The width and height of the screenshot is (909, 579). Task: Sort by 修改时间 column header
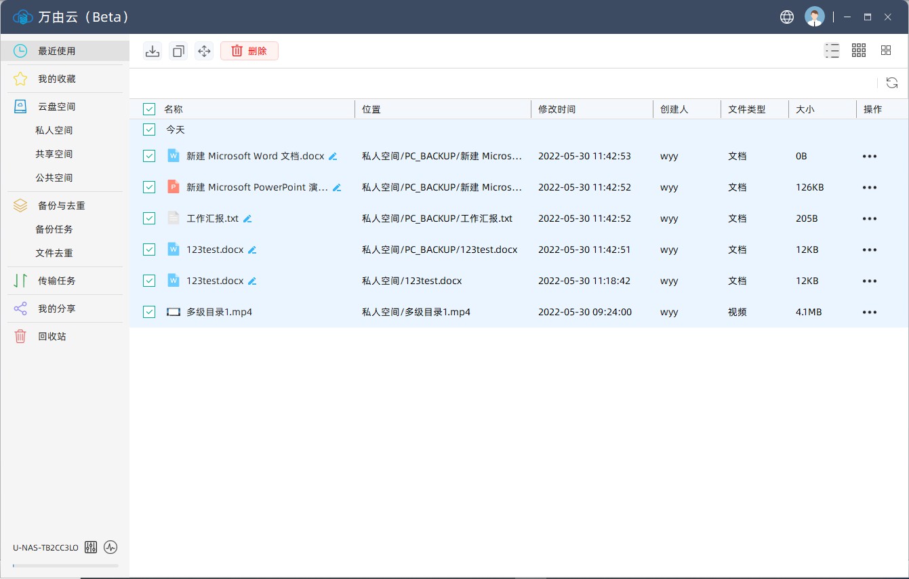pos(557,109)
